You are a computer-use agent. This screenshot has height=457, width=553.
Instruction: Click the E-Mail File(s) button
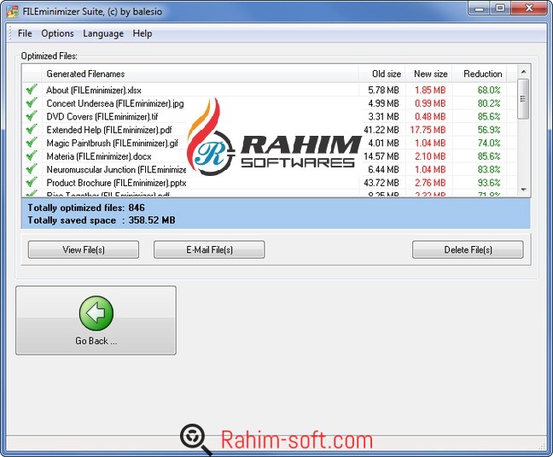tap(209, 249)
